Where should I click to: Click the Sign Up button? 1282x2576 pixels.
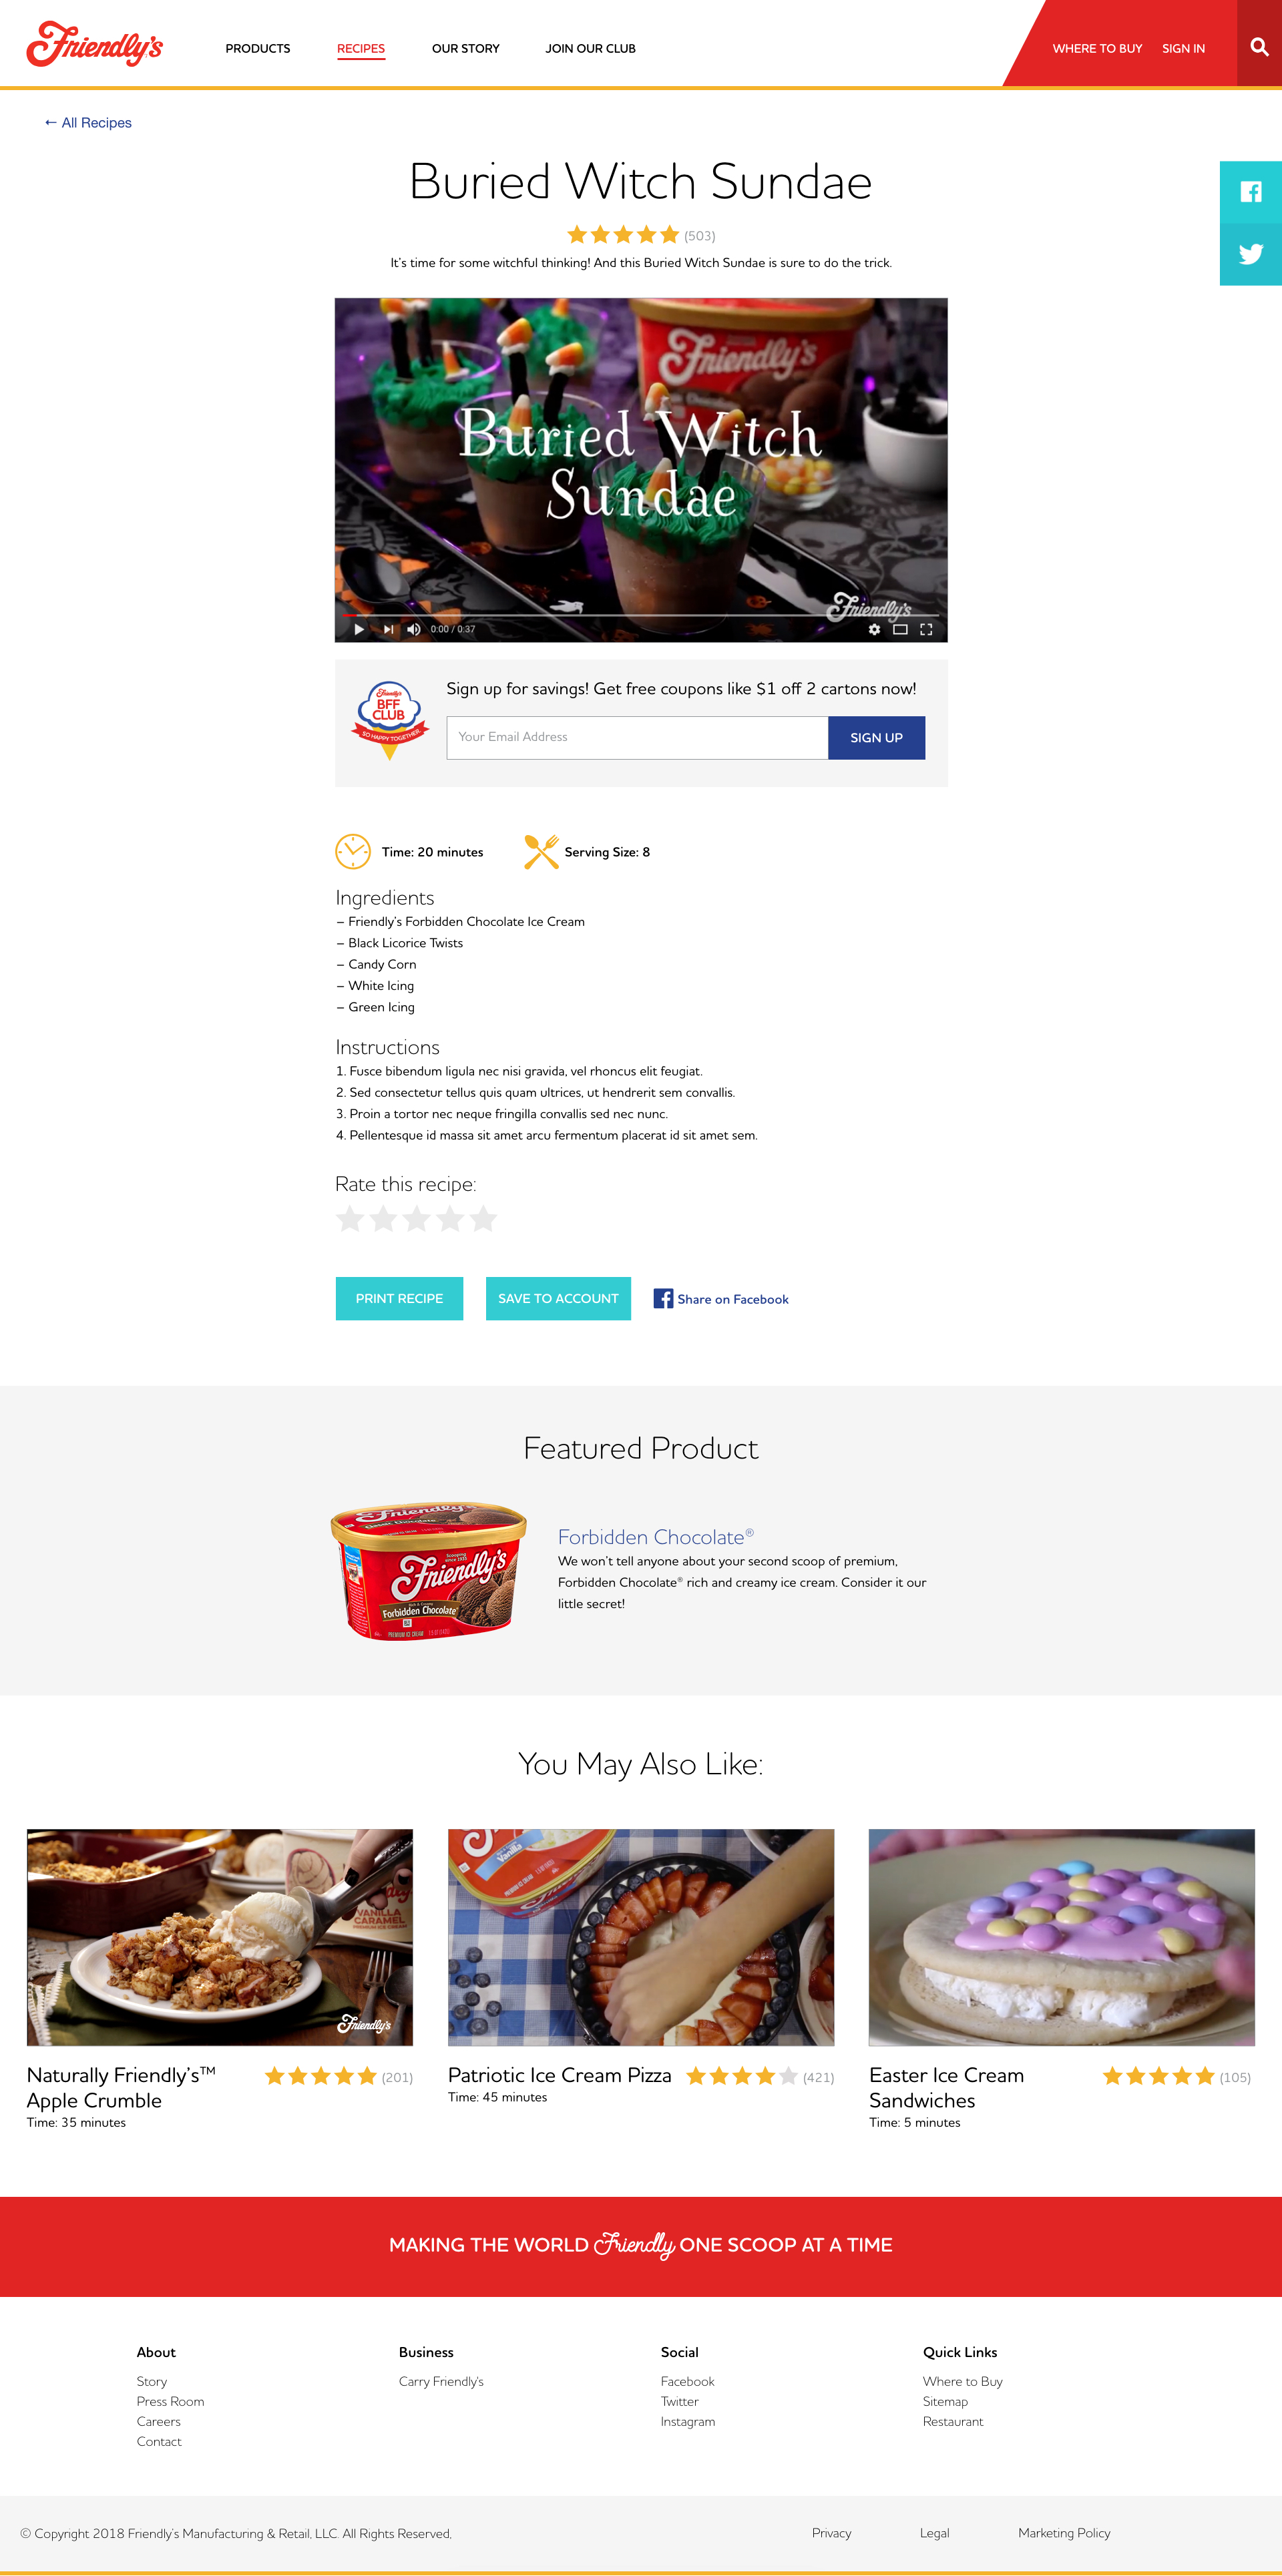tap(876, 737)
